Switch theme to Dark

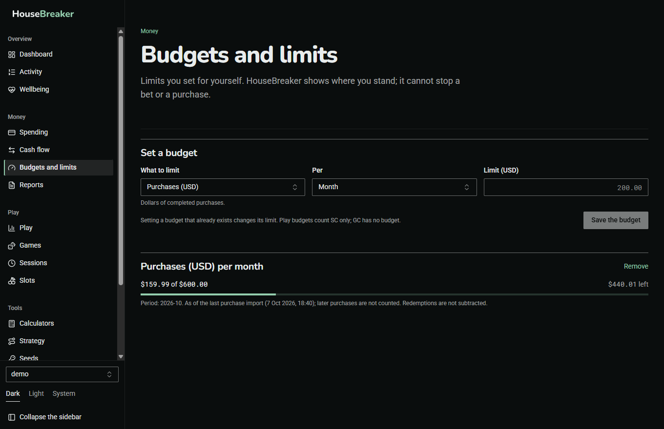click(x=13, y=393)
